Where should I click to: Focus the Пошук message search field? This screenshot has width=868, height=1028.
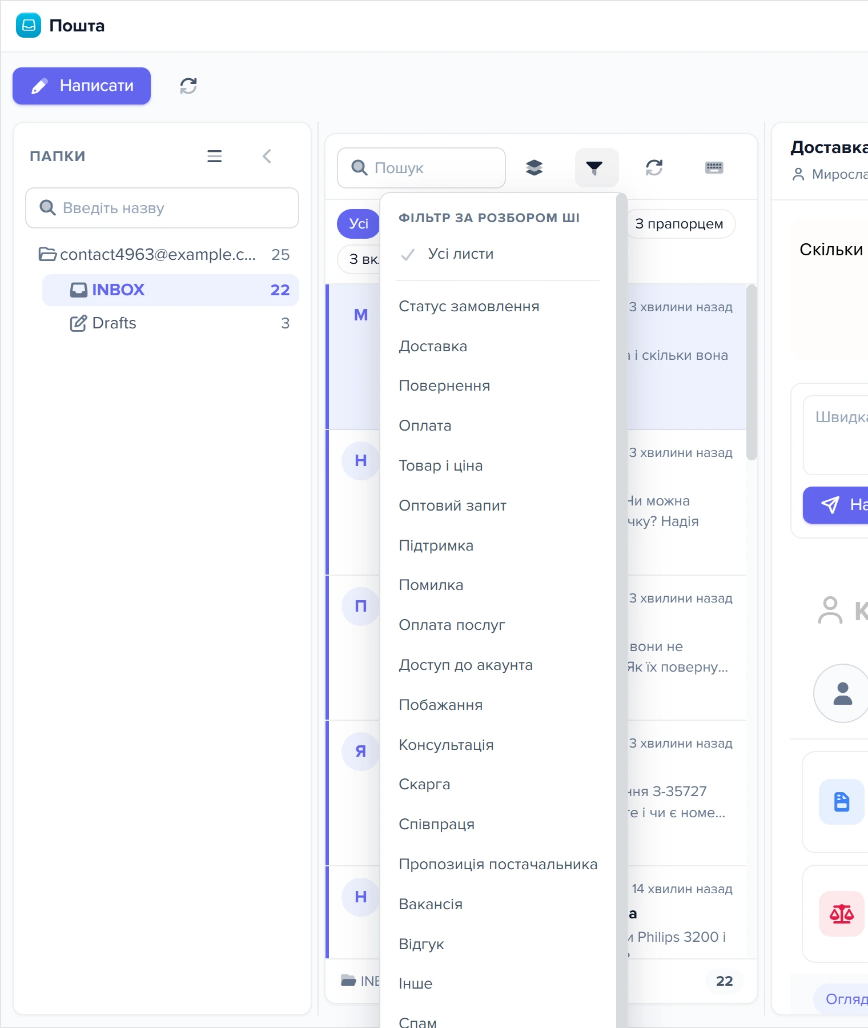pyautogui.click(x=421, y=168)
